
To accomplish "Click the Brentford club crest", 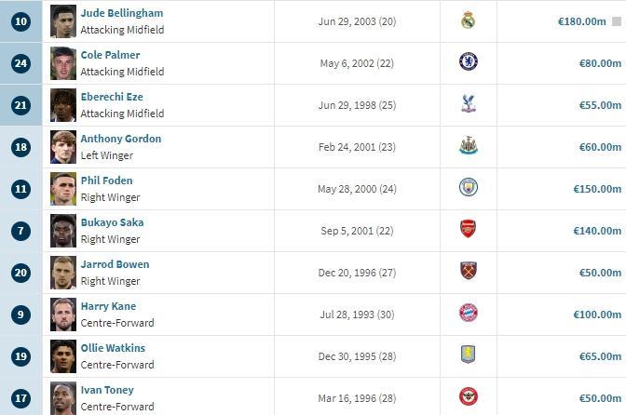I will 468,397.
